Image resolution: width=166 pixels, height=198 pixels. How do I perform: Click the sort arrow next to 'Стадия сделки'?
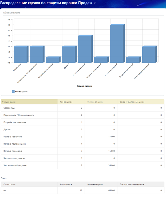click(x=2, y=102)
